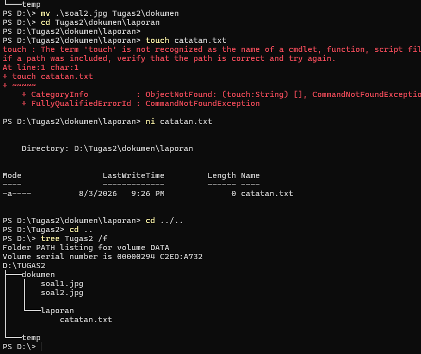Image resolution: width=421 pixels, height=354 pixels.
Task: Click catatan.txt in the directory listing row
Action: (267, 193)
